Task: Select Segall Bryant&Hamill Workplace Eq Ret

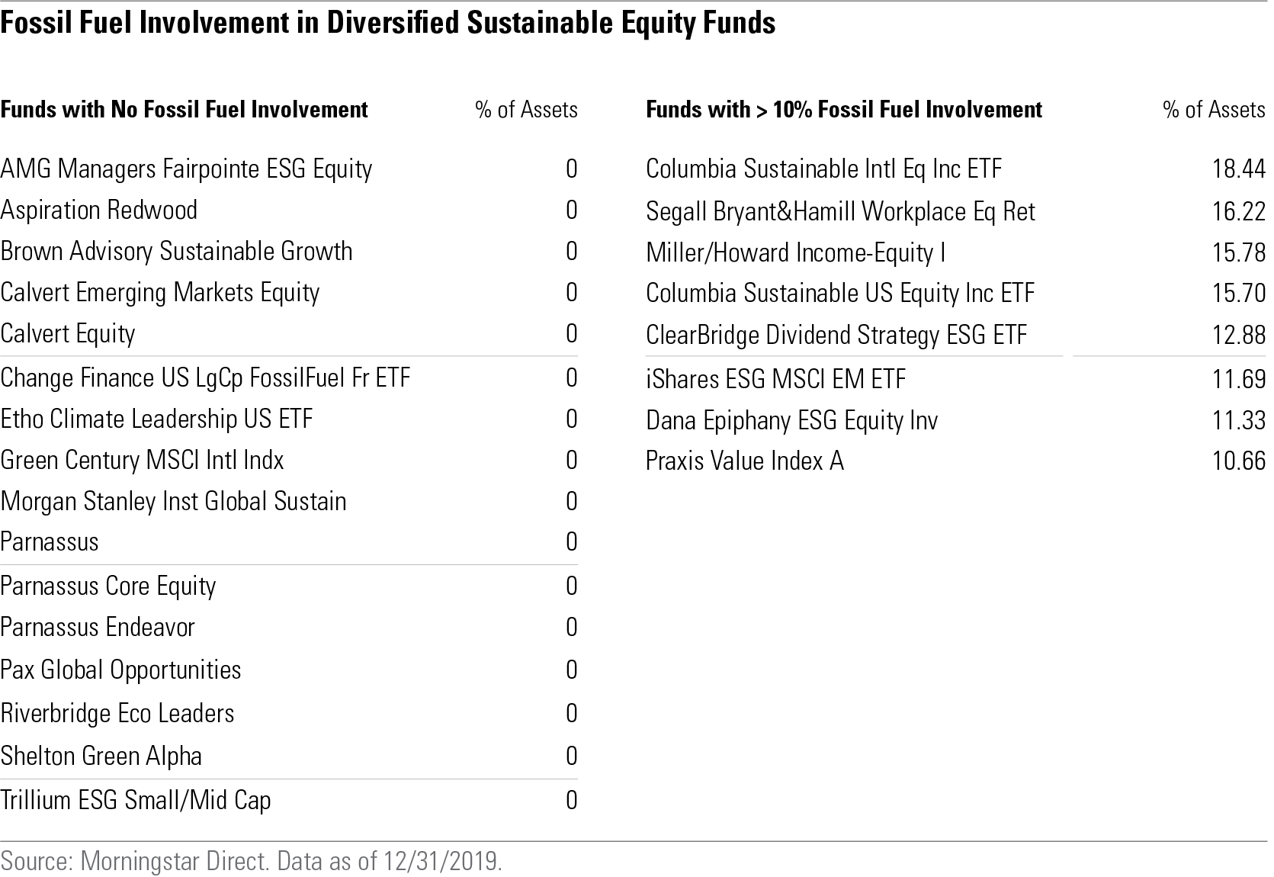Action: point(840,211)
